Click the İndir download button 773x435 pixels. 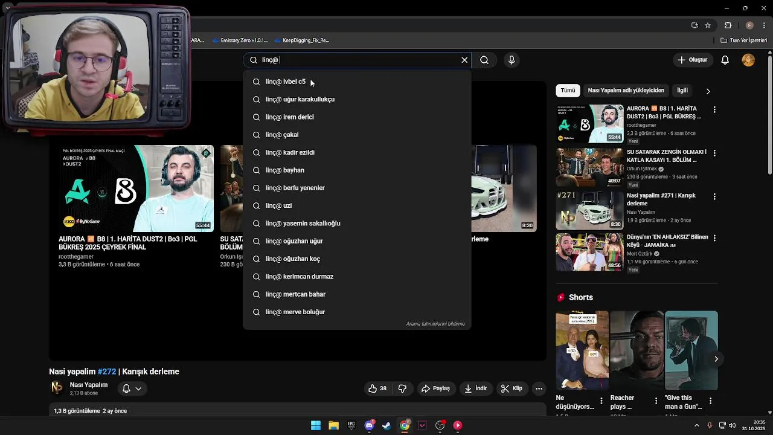point(475,388)
